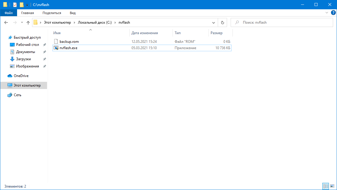This screenshot has height=190, width=337.
Task: Switch to the Главная ribbon tab
Action: [x=28, y=13]
